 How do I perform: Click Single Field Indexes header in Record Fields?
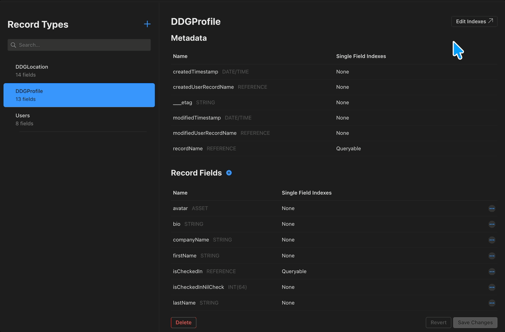coord(307,193)
